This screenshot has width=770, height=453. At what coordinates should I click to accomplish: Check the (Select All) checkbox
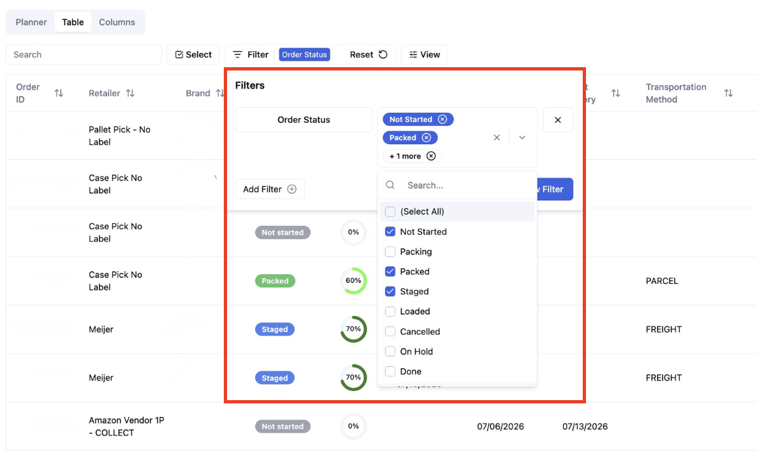tap(390, 211)
